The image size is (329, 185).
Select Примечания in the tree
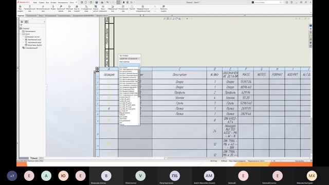tap(30, 31)
